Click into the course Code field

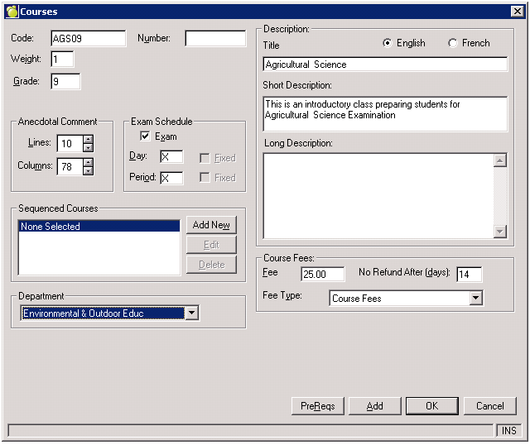[x=87, y=39]
